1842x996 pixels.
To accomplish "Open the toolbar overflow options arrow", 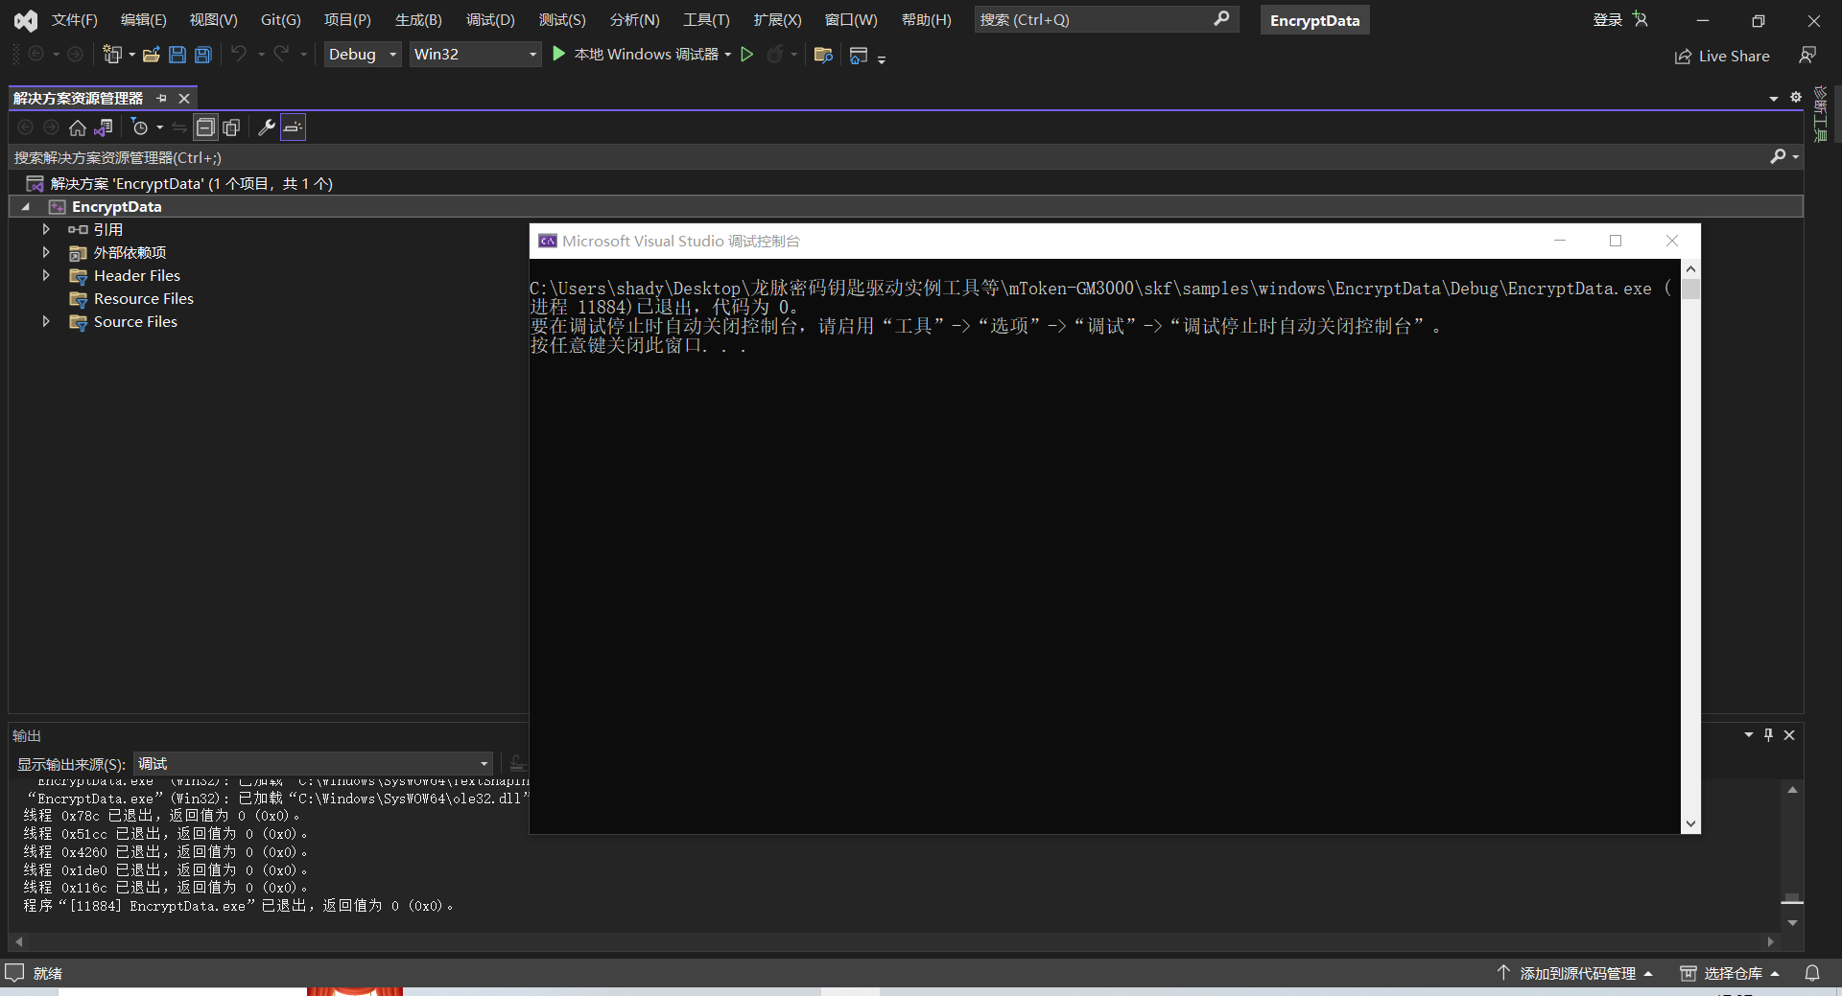I will tap(882, 58).
